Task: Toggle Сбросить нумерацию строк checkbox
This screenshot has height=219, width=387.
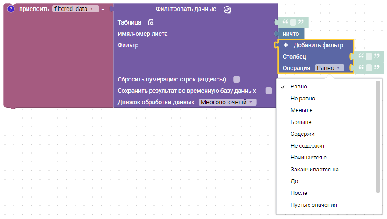Action: tap(237, 79)
